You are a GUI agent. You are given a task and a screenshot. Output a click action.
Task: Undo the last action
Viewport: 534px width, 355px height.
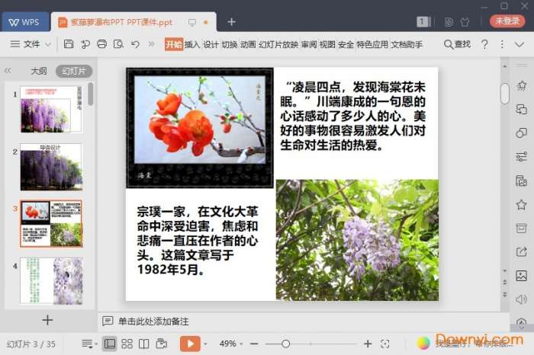[x=135, y=44]
